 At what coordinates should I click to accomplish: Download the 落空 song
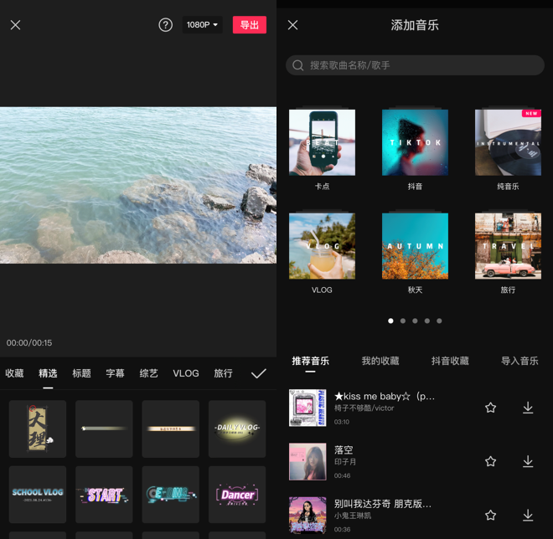pyautogui.click(x=528, y=461)
